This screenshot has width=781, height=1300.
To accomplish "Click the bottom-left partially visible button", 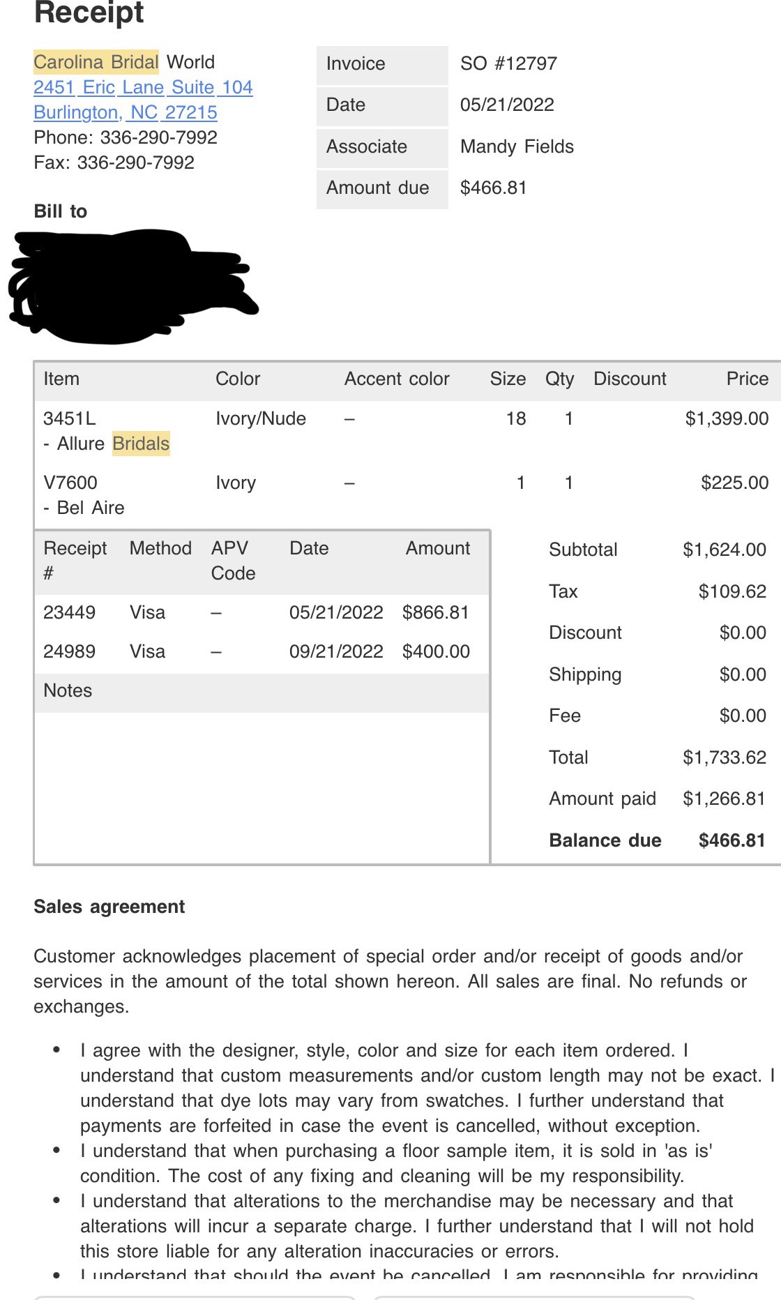I will (195, 1297).
